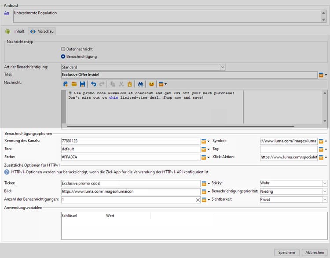Click the empty Tag field
The height and width of the screenshot is (258, 330).
[289, 149]
